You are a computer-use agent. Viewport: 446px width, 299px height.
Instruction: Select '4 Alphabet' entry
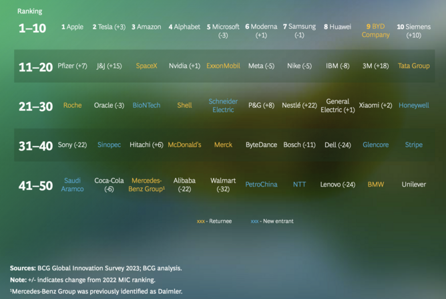(x=184, y=27)
